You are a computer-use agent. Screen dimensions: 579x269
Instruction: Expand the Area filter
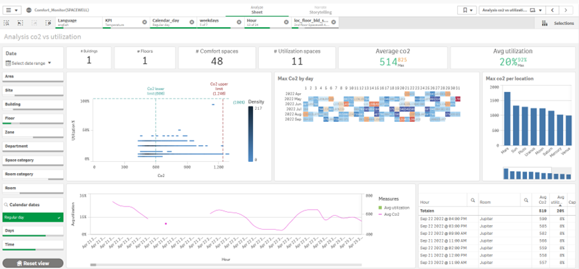pyautogui.click(x=33, y=77)
